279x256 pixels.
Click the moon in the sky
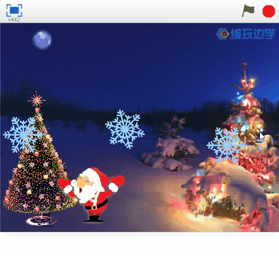pos(42,40)
